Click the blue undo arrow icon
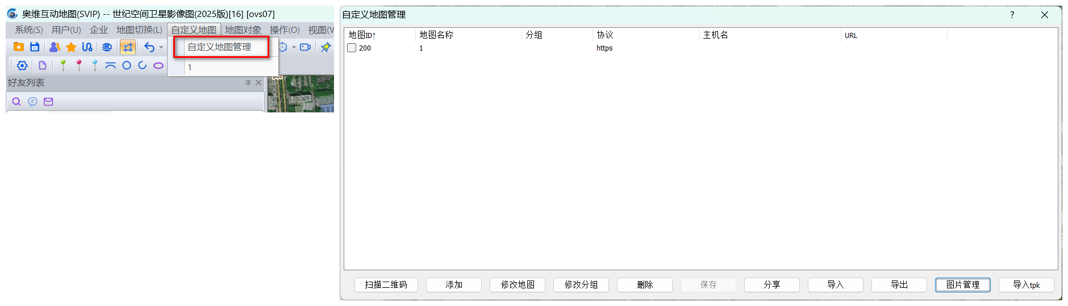The image size is (1068, 306). pos(149,47)
